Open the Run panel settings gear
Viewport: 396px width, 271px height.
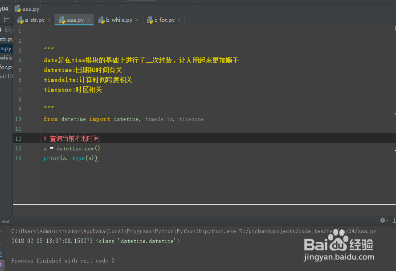pyautogui.click(x=382, y=220)
